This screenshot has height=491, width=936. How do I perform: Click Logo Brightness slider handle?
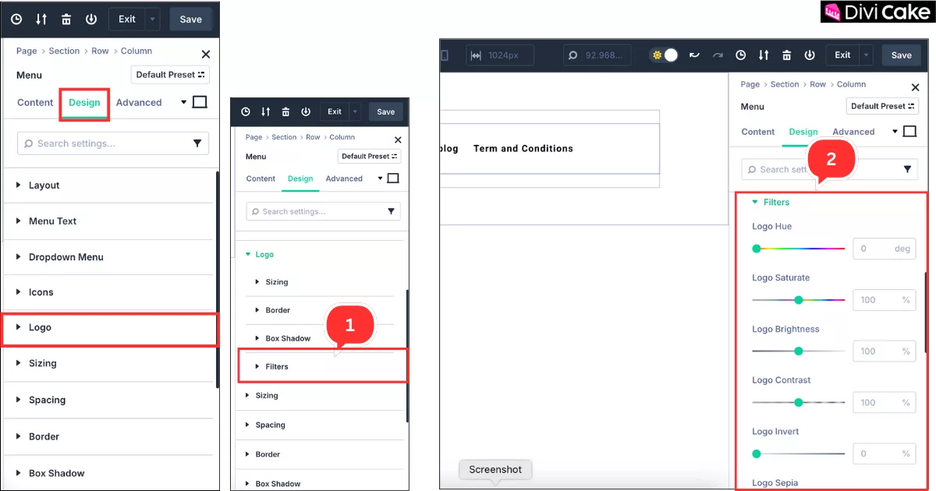point(798,351)
